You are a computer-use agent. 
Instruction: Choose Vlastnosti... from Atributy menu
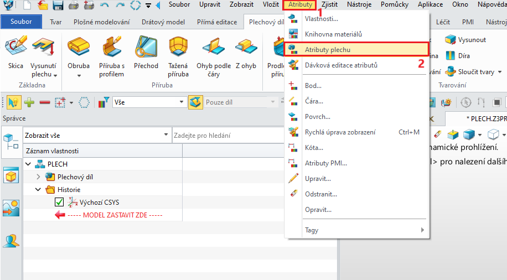tap(356, 18)
